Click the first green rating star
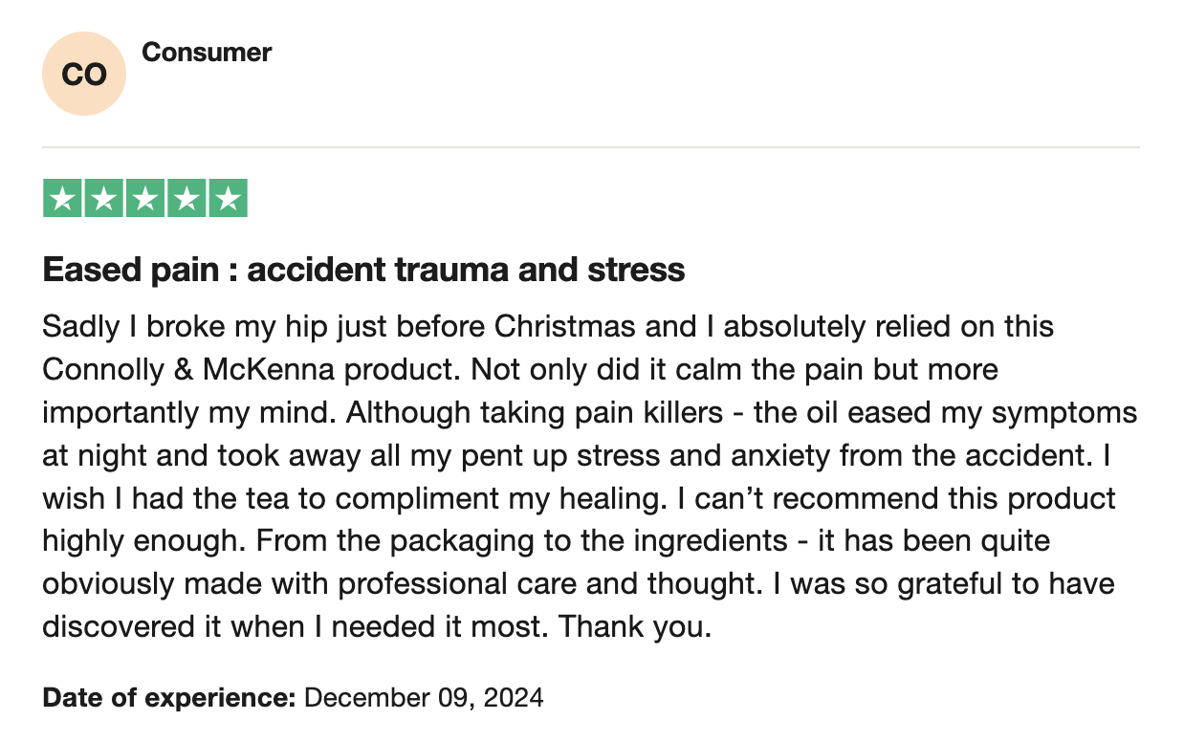The image size is (1184, 742). coord(63,198)
